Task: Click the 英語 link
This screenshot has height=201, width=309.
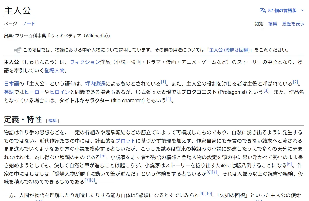Action: tap(9, 92)
